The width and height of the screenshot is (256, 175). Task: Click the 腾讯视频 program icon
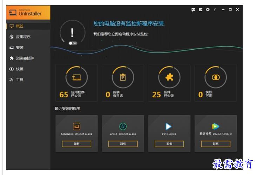(x=216, y=126)
